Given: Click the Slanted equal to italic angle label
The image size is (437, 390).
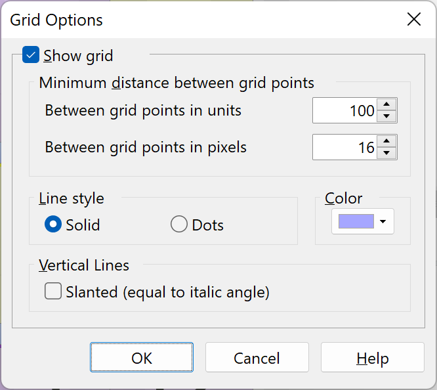Looking at the screenshot, I should point(167,292).
